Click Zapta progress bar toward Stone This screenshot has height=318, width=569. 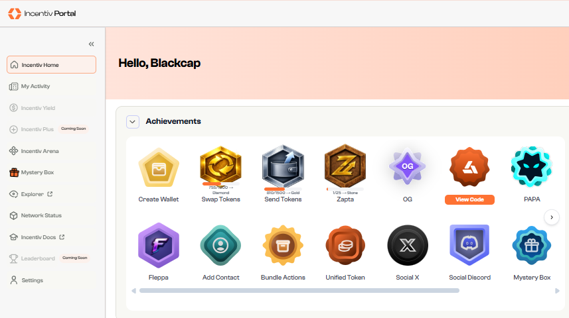(345, 189)
